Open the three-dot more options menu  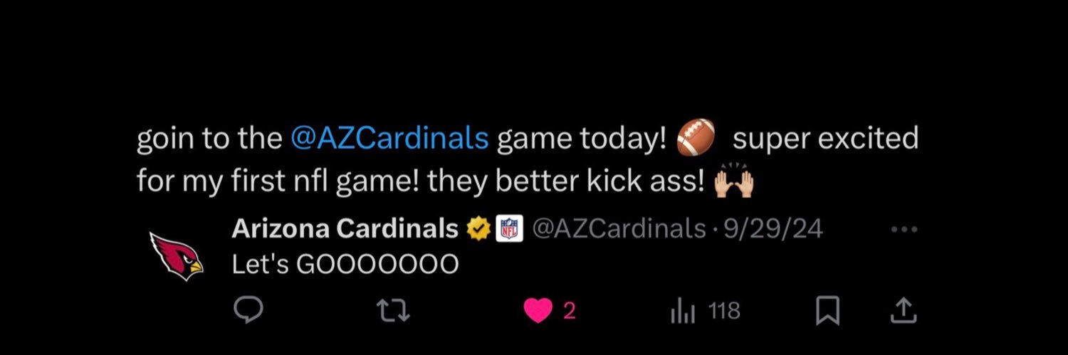point(904,230)
